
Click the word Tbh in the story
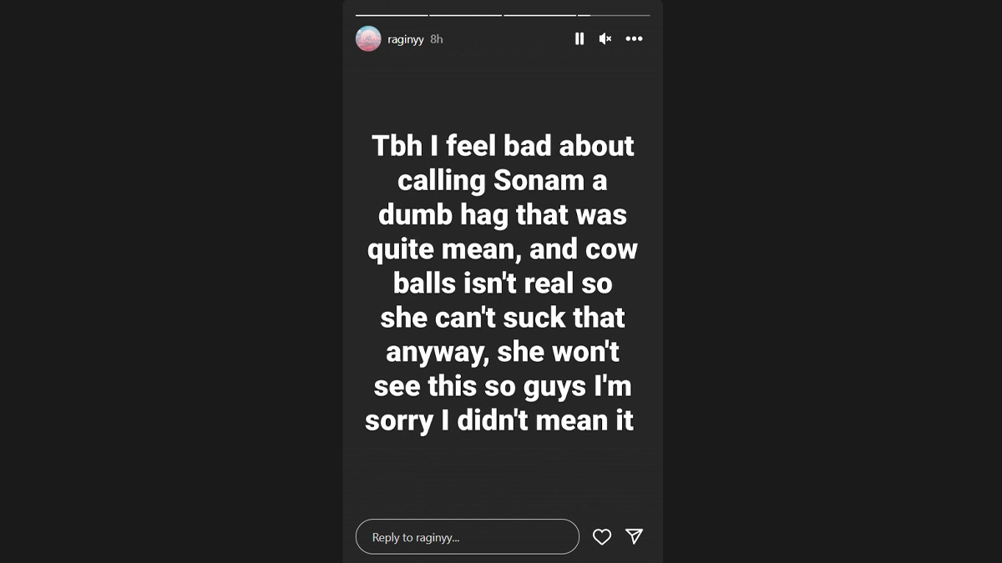pyautogui.click(x=397, y=146)
